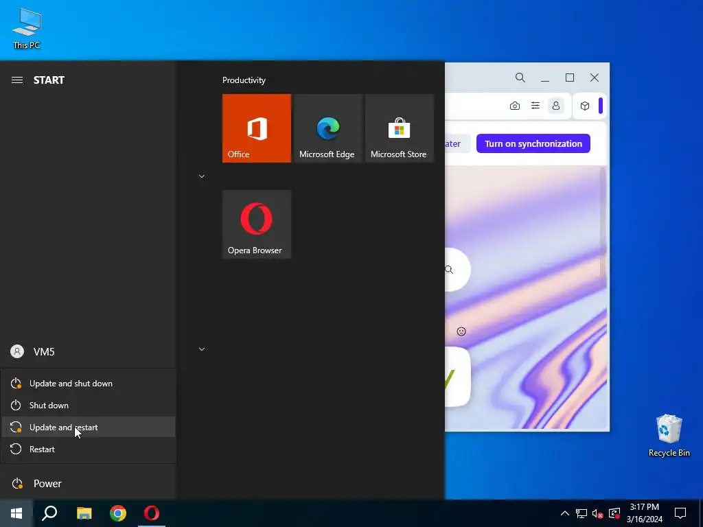Click the tray icon with red dot
The width and height of the screenshot is (703, 527).
(614, 513)
